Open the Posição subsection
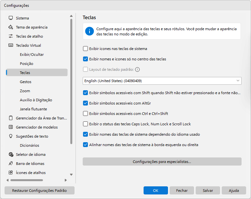 [37, 64]
